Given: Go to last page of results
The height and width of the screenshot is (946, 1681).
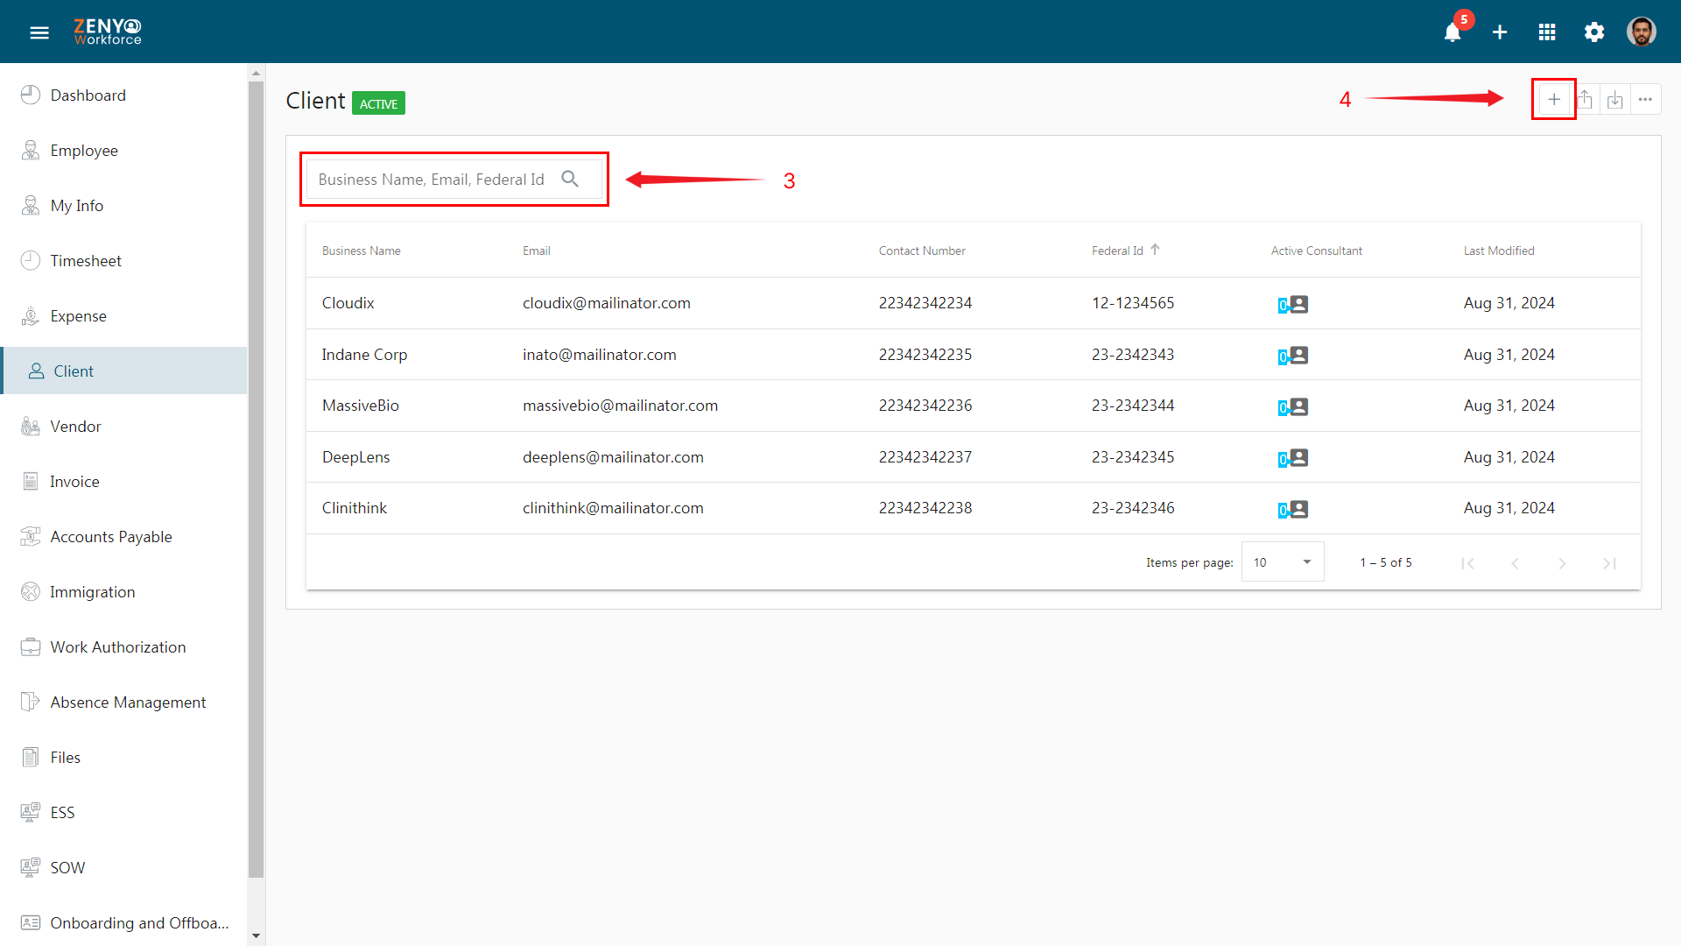Looking at the screenshot, I should [1609, 563].
